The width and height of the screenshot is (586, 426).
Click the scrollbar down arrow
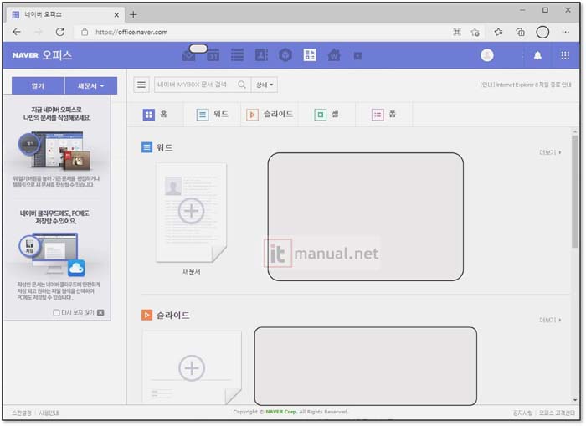[575, 400]
